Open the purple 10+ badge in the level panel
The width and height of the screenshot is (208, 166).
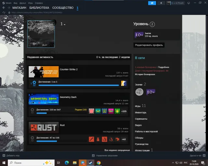click(x=139, y=35)
